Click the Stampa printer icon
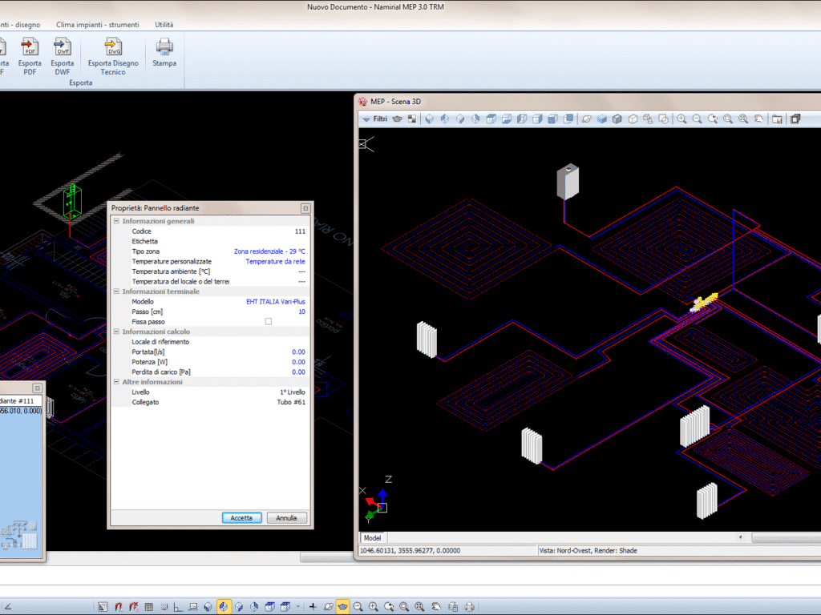821x615 pixels. pos(164,48)
